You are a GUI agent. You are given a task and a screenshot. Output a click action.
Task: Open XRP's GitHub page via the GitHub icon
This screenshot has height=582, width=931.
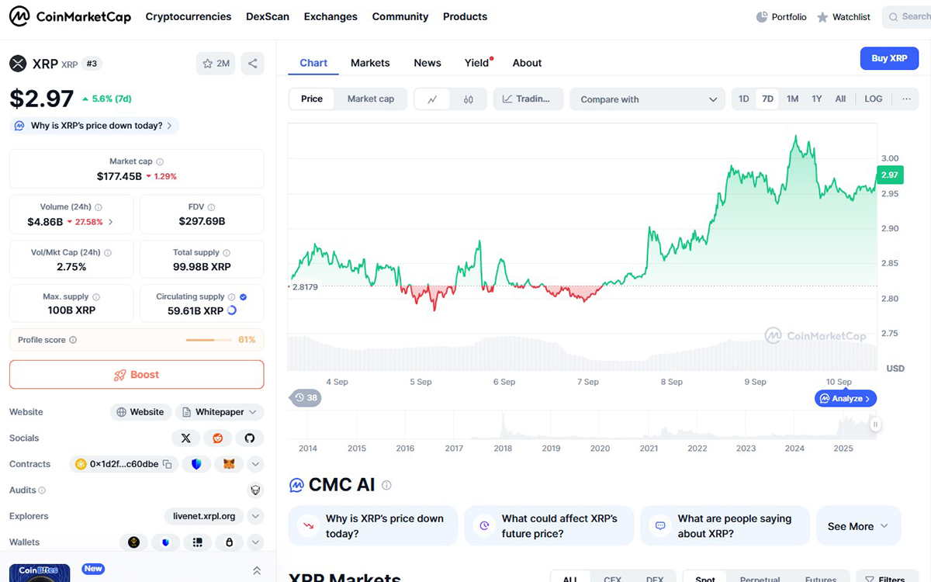click(249, 438)
